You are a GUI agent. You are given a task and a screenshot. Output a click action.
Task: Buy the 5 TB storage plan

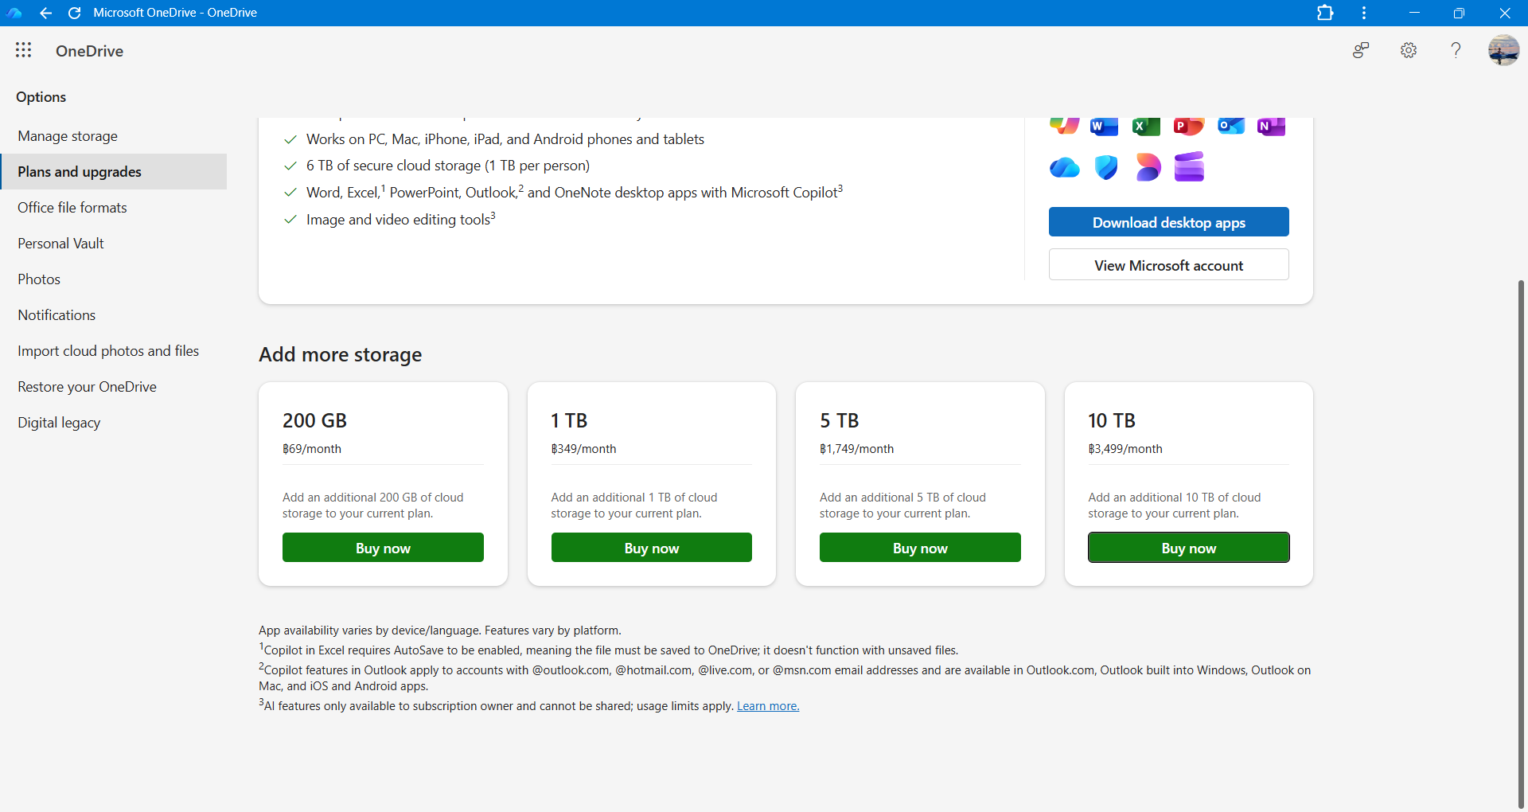coord(920,548)
